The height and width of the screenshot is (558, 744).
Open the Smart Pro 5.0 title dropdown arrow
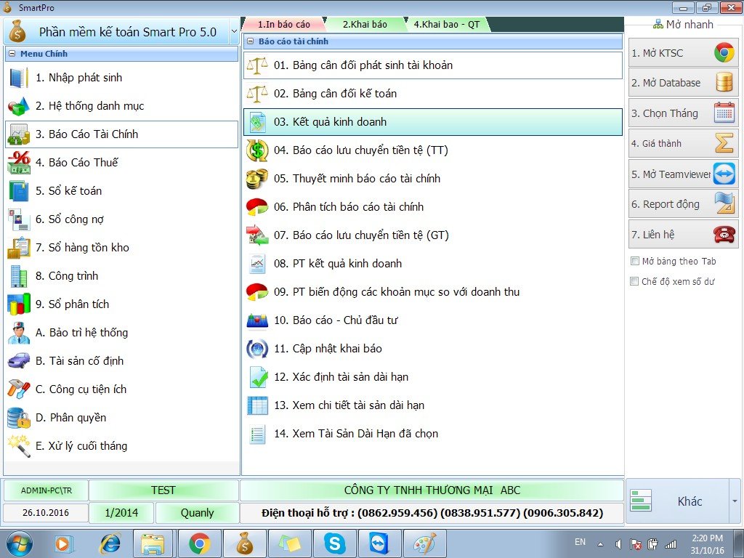point(233,32)
